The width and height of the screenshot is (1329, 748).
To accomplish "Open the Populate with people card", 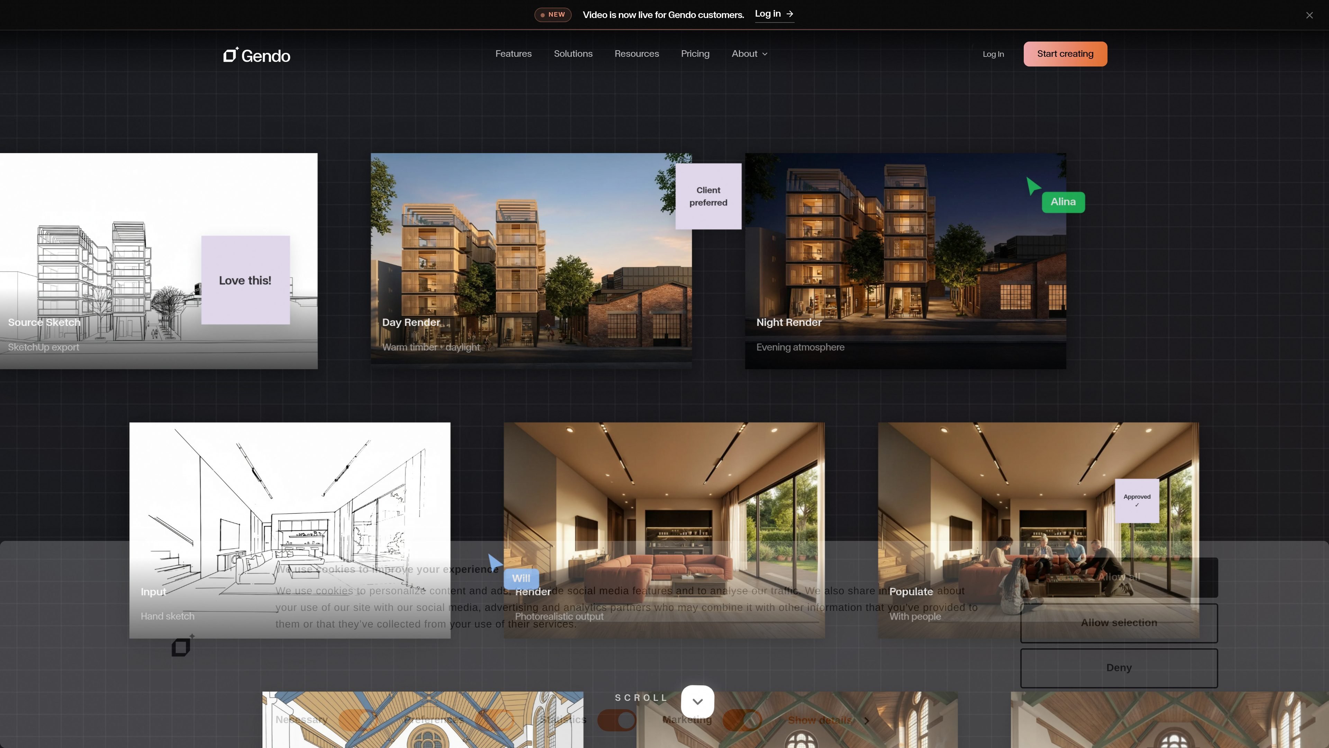I will coord(1039,530).
